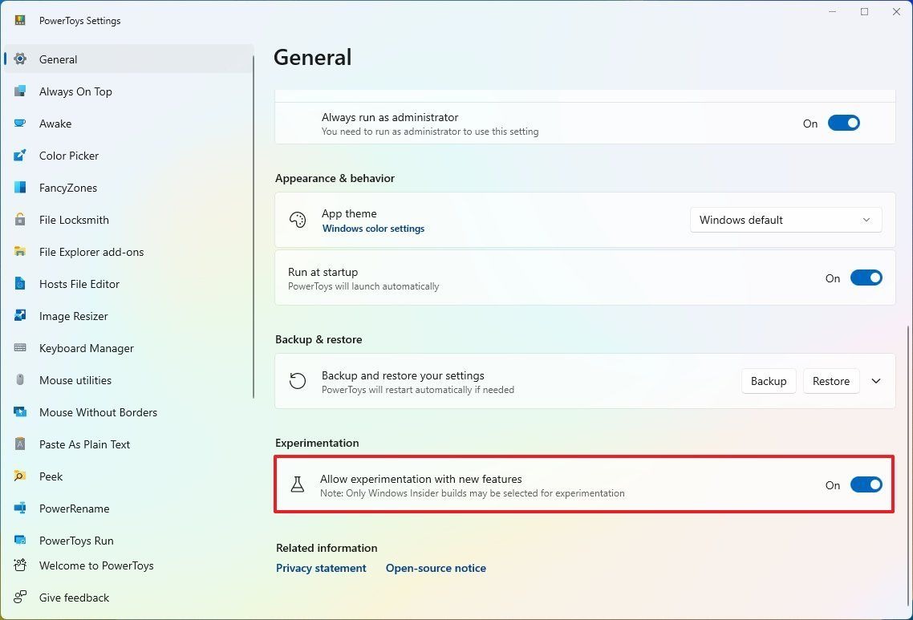Click the Peek magnifier icon
913x620 pixels.
tap(20, 476)
